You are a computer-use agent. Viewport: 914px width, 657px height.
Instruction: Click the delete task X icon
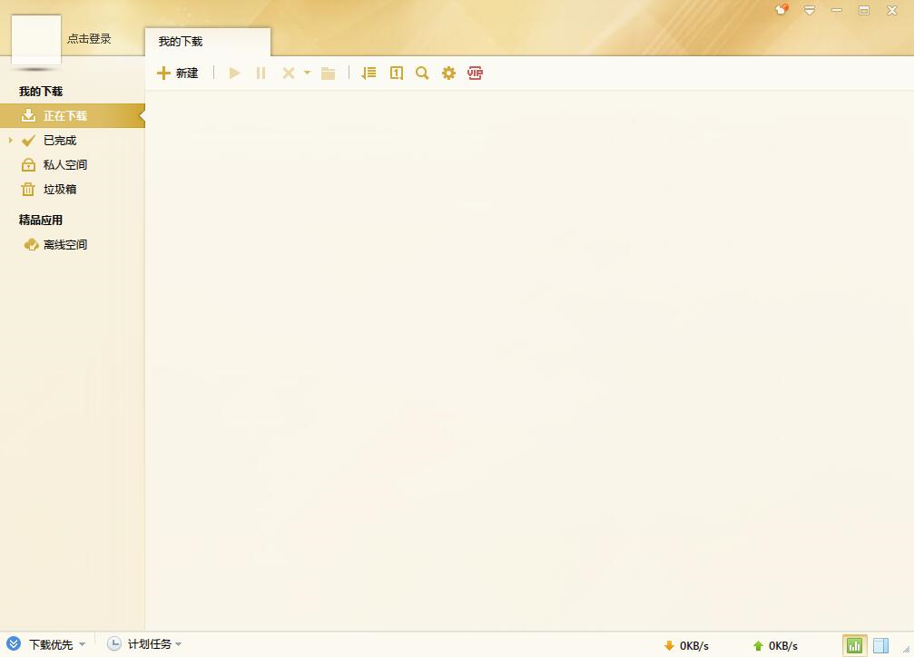[x=289, y=73]
